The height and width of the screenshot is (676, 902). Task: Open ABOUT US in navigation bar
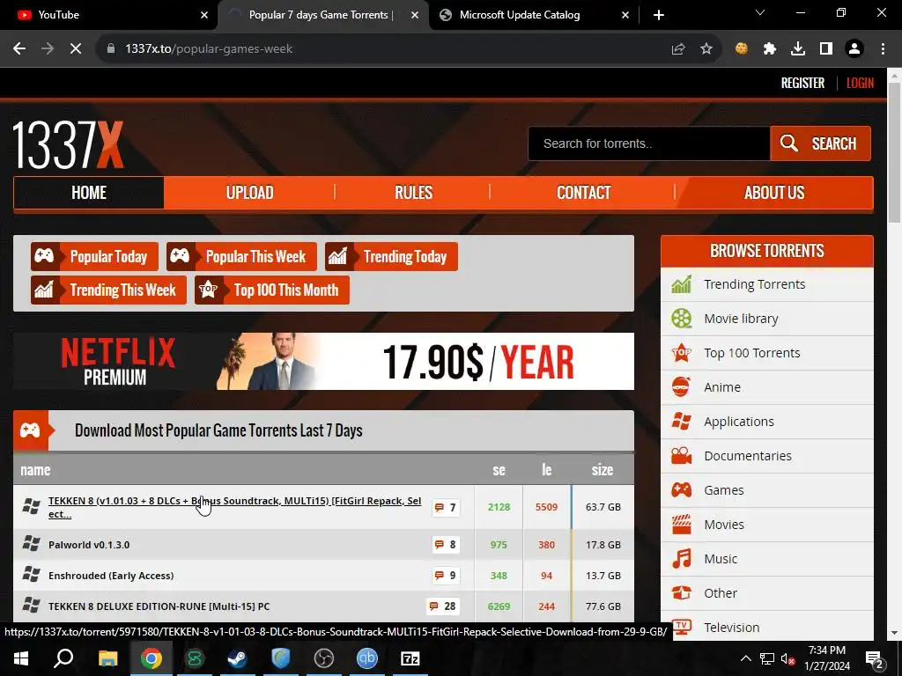774,193
